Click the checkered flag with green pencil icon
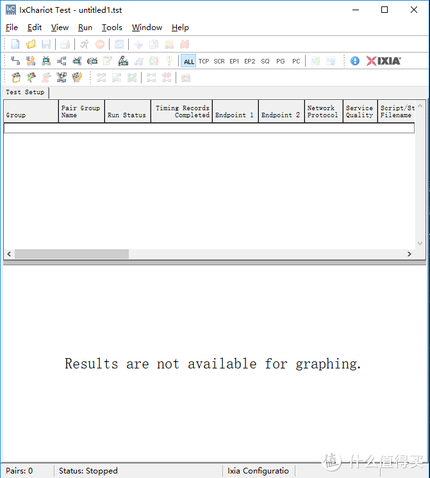 click(31, 78)
